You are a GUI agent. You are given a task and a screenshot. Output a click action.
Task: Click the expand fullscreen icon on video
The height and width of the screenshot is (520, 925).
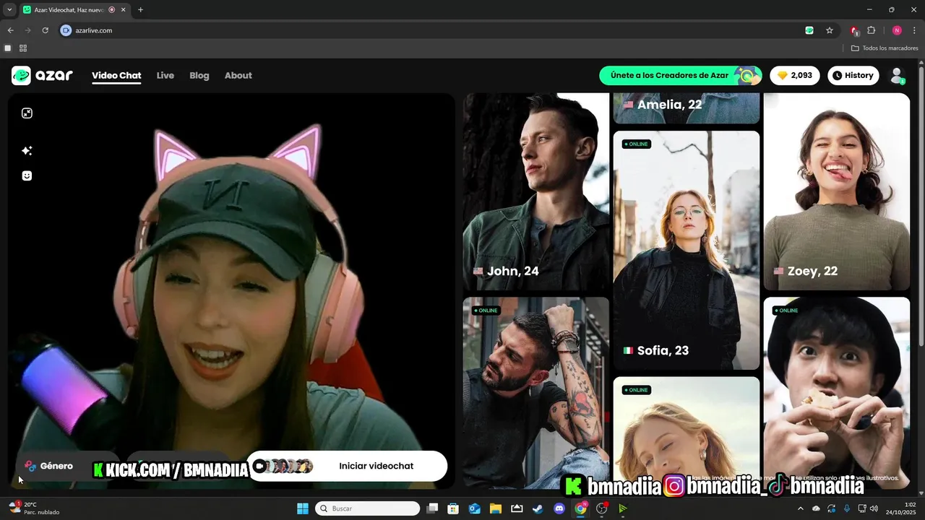27,113
